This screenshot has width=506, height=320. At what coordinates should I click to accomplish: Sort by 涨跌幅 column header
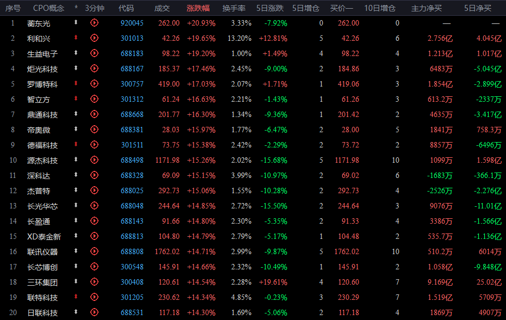coord(198,8)
